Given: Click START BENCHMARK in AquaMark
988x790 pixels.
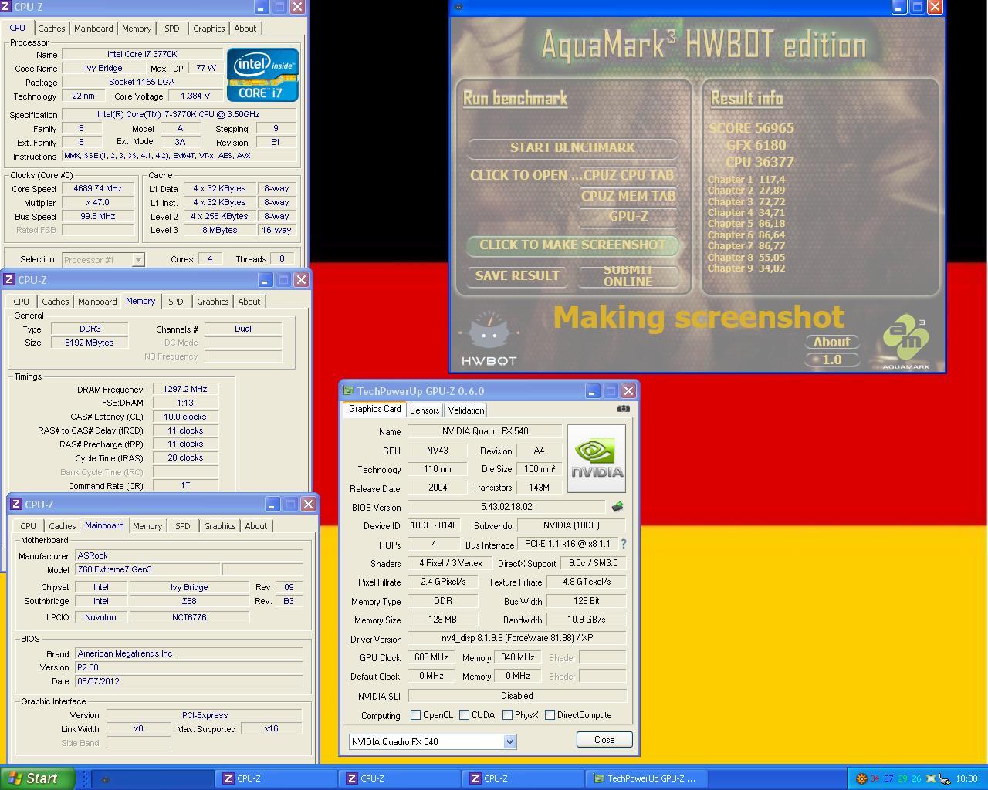Looking at the screenshot, I should 572,147.
